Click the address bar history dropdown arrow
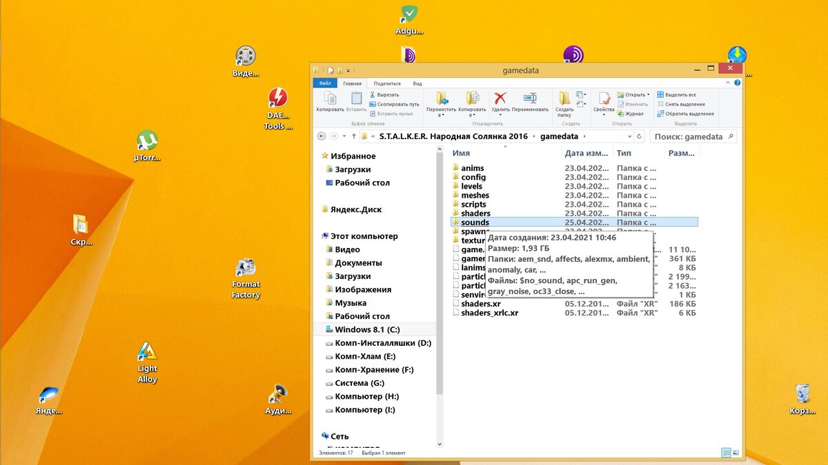Screen dimensions: 828x465 pyautogui.click(x=629, y=136)
